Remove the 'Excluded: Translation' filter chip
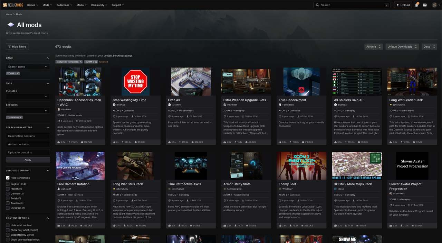 [80, 62]
